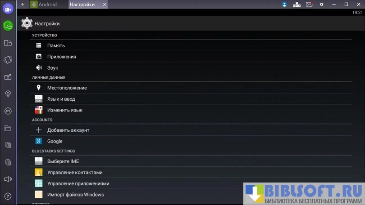Click the green chat icon in sidebar
Viewport: 365px width, 205px height.
click(x=8, y=26)
